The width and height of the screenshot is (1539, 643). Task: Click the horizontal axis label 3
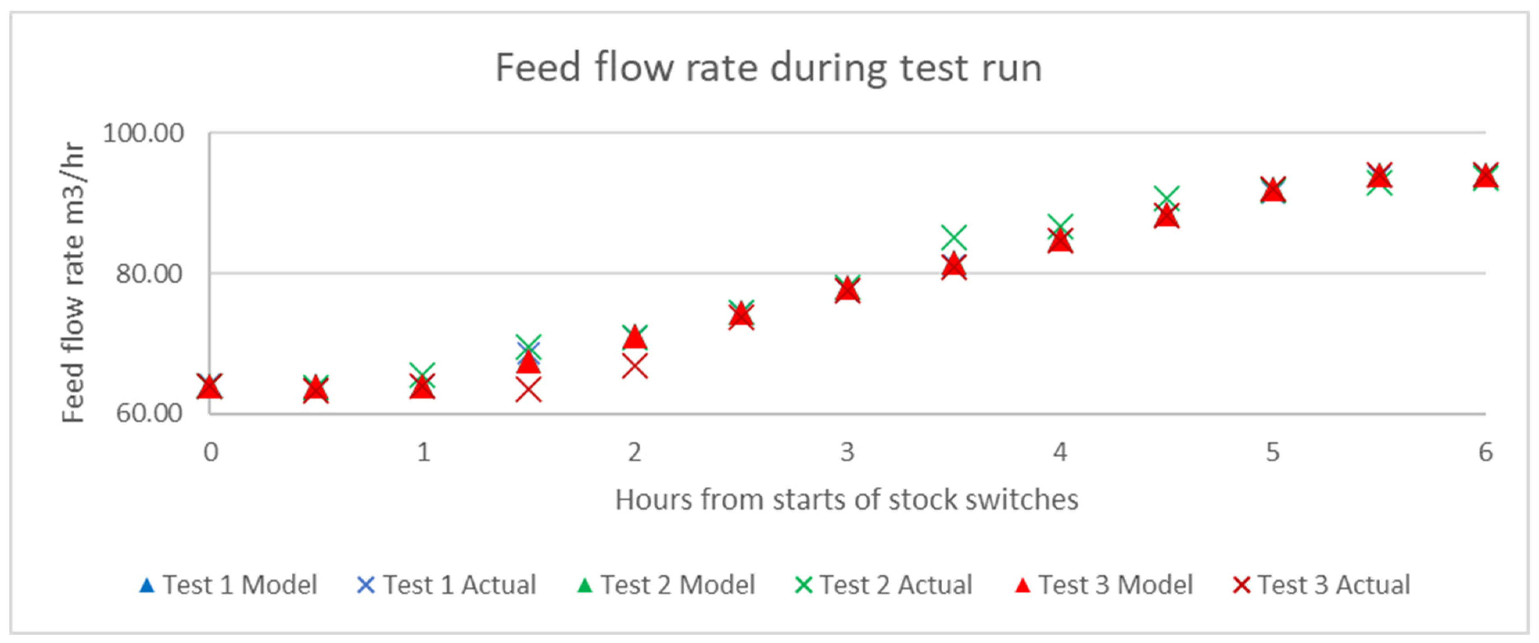pyautogui.click(x=847, y=453)
